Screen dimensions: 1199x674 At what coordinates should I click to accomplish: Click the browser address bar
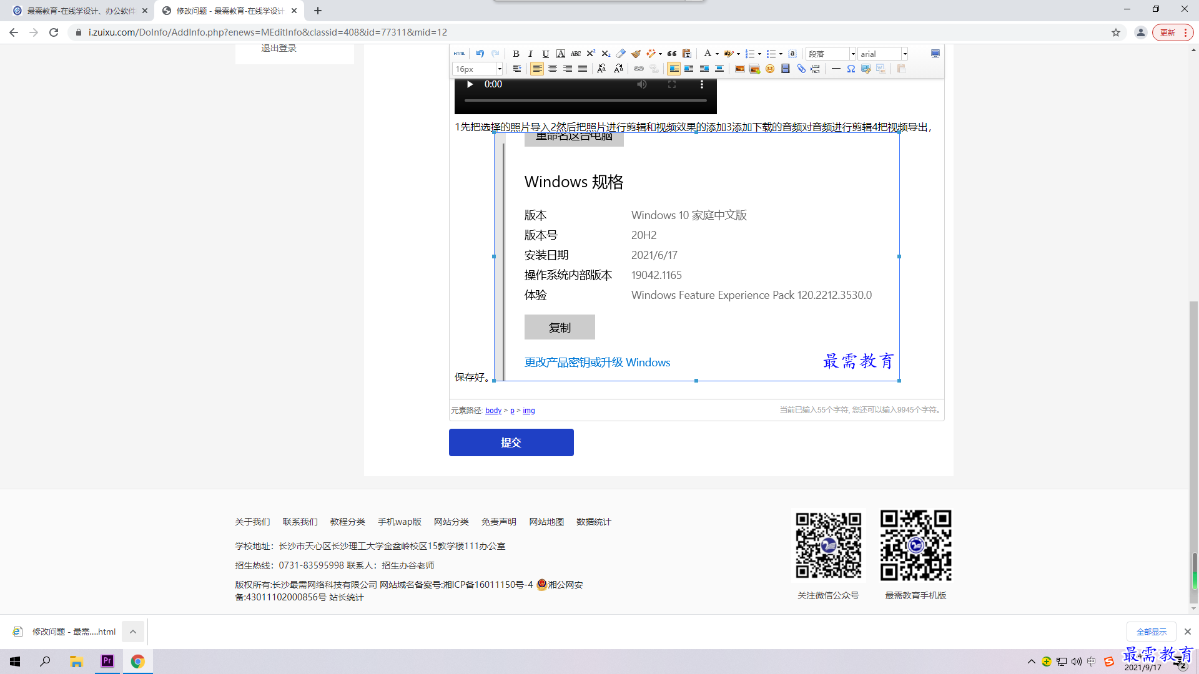pyautogui.click(x=587, y=32)
